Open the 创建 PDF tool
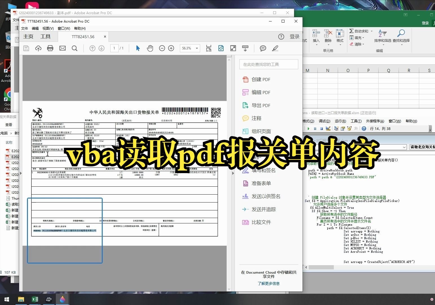The width and height of the screenshot is (435, 305). (x=261, y=79)
